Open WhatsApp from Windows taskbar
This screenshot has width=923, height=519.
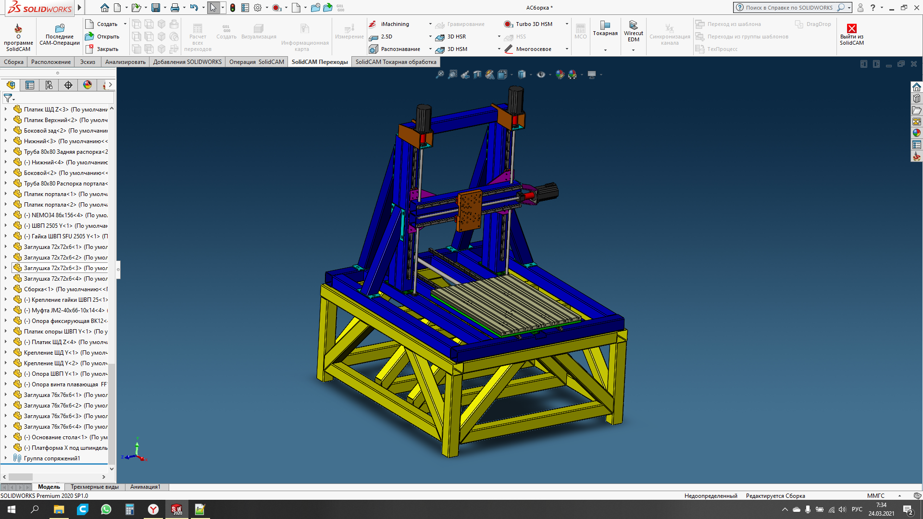(x=106, y=509)
